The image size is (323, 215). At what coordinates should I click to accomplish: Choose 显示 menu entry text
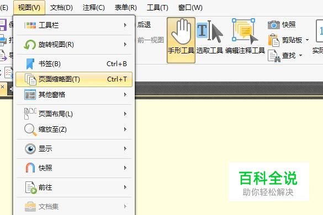click(45, 148)
